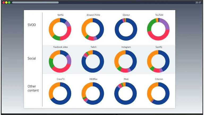Click the Twitch donut chart
This screenshot has width=205, height=115.
93,61
